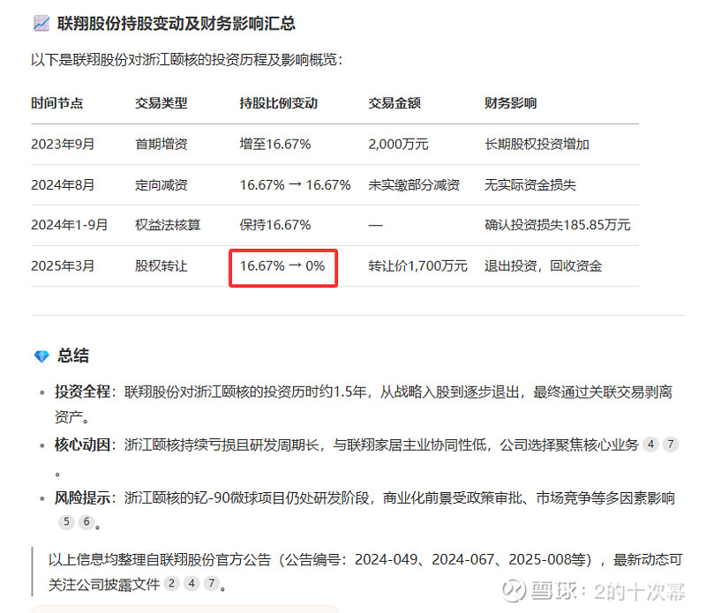Select the 保持16.67% cell

click(x=275, y=225)
